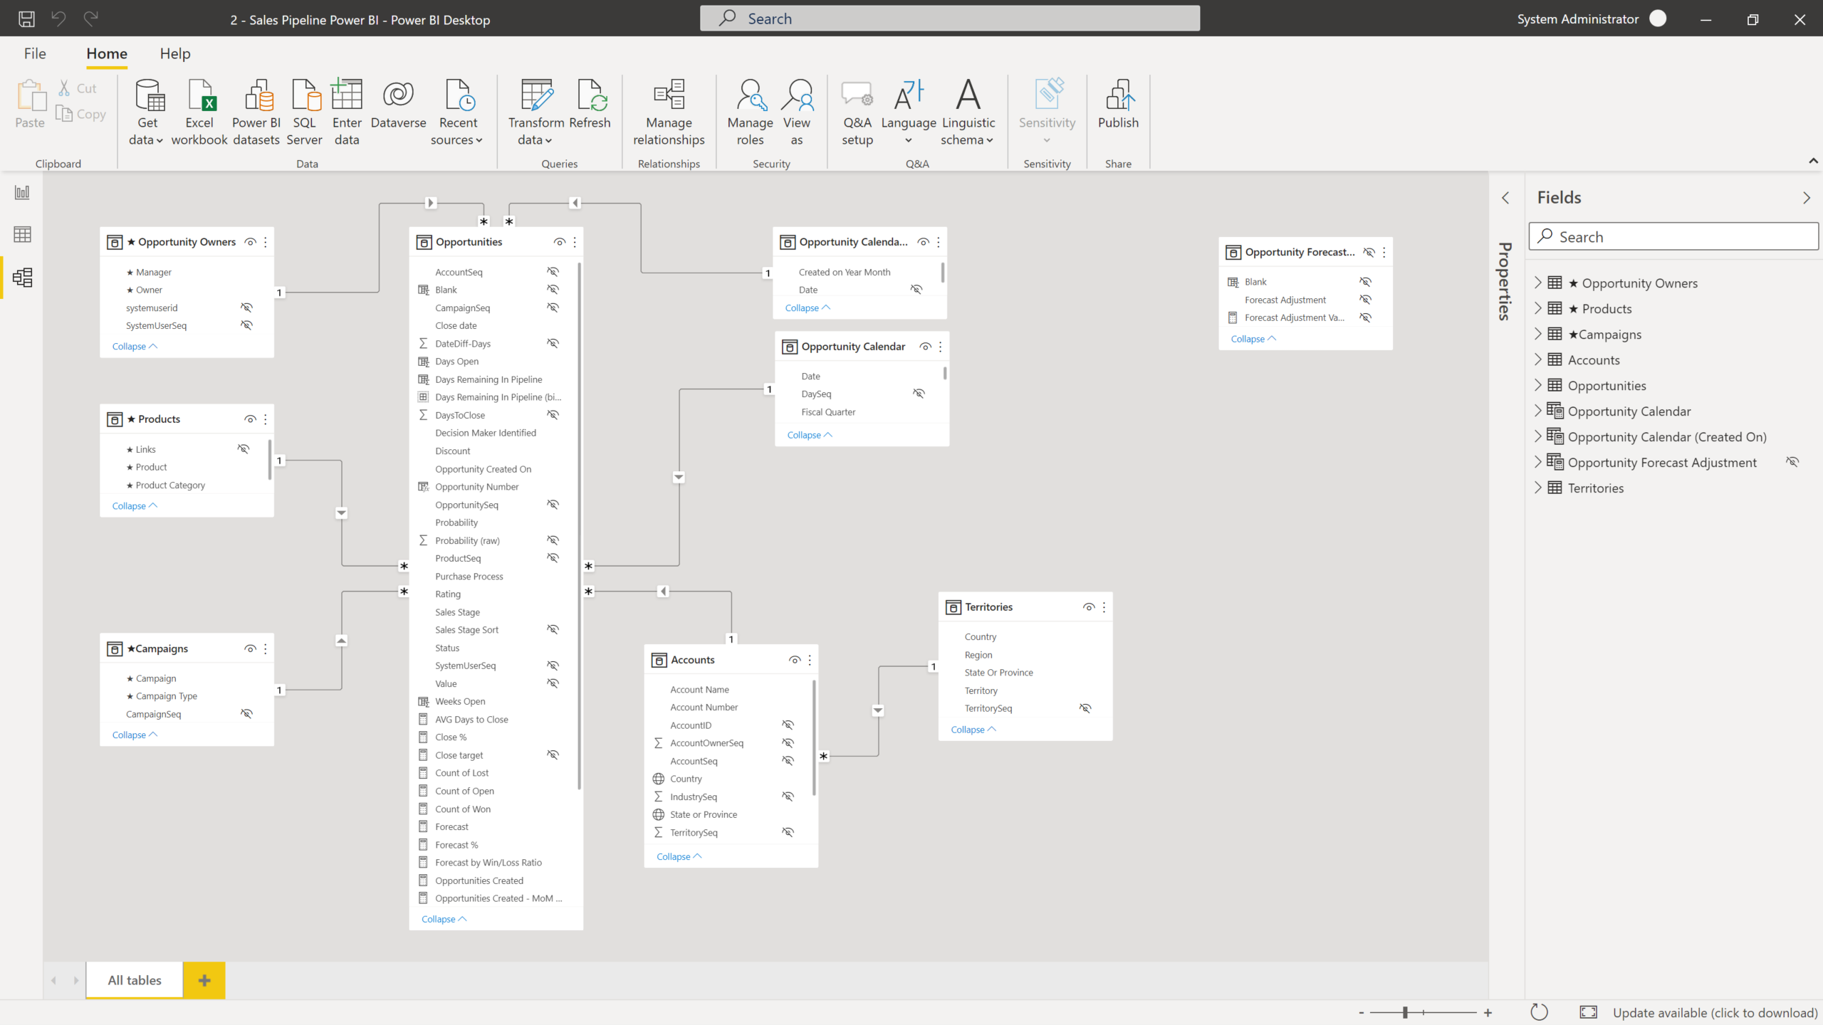The height and width of the screenshot is (1025, 1823).
Task: Hide the SystemUserSeq field in Opportunity Owners
Action: [x=246, y=325]
